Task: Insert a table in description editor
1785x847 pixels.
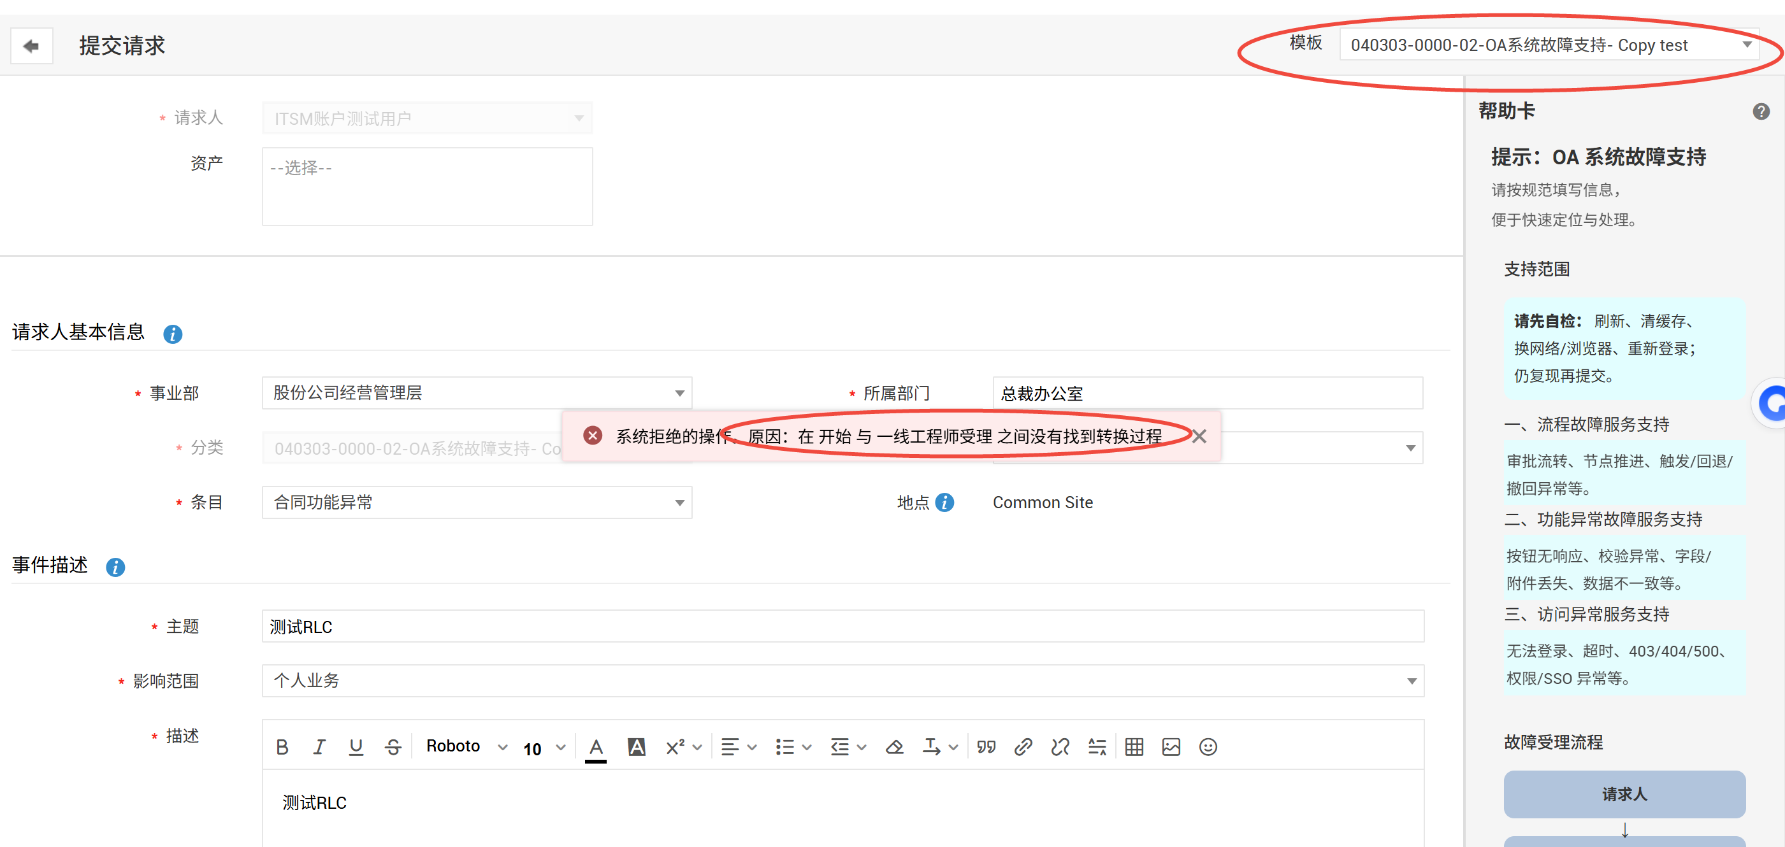Action: pos(1134,746)
